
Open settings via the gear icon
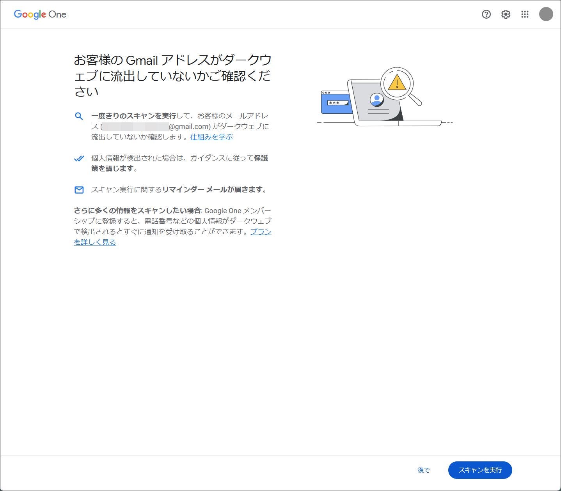[x=506, y=14]
